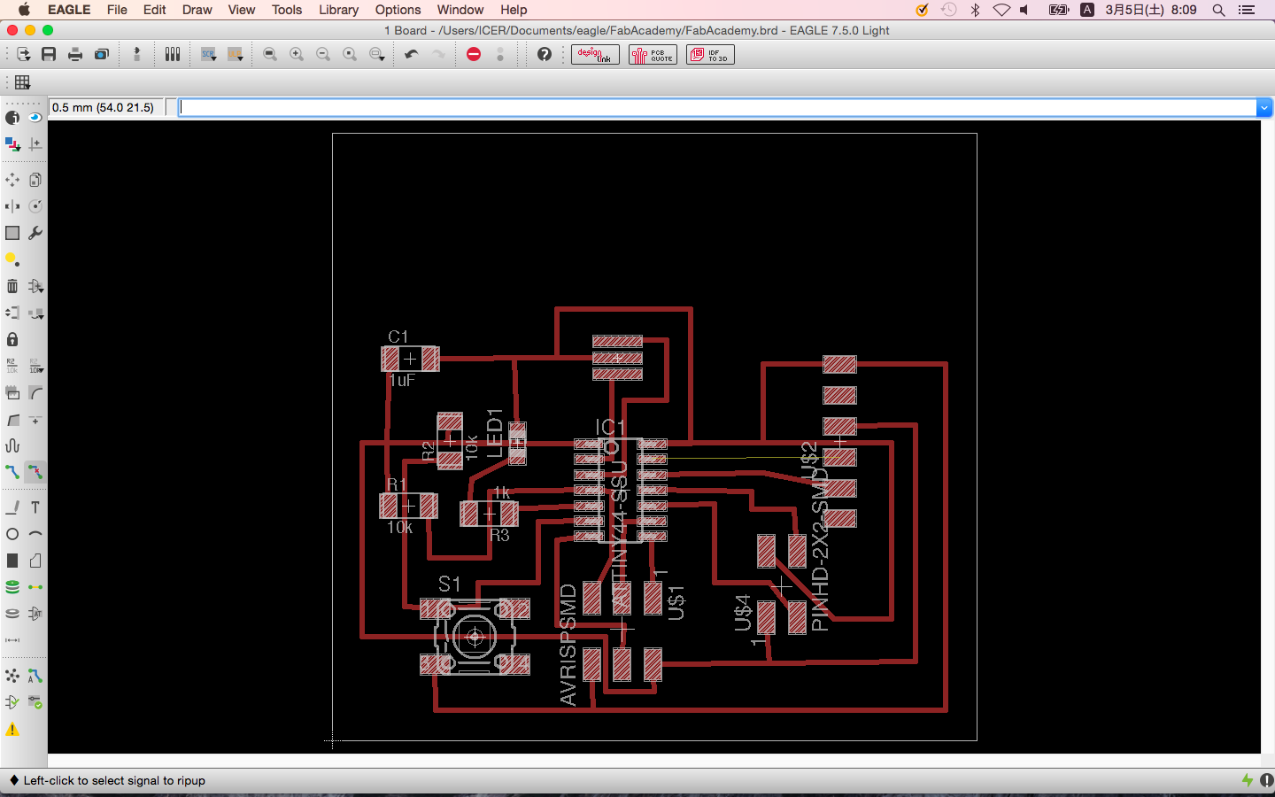Screen dimensions: 1275x797
Task: Select the Ratsnest tool
Action: (x=12, y=676)
